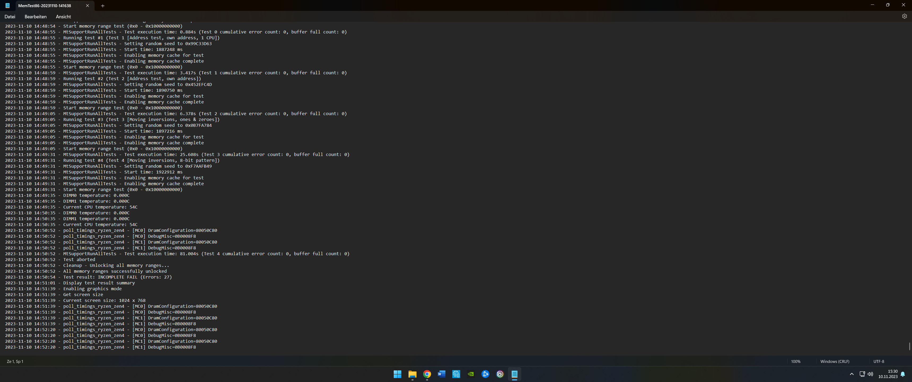
Task: Open File Explorer from taskbar
Action: pos(412,374)
